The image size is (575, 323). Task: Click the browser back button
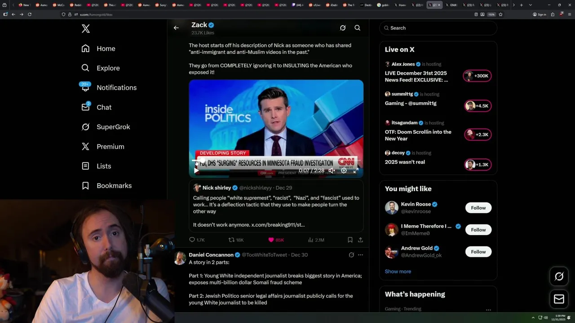point(13,14)
